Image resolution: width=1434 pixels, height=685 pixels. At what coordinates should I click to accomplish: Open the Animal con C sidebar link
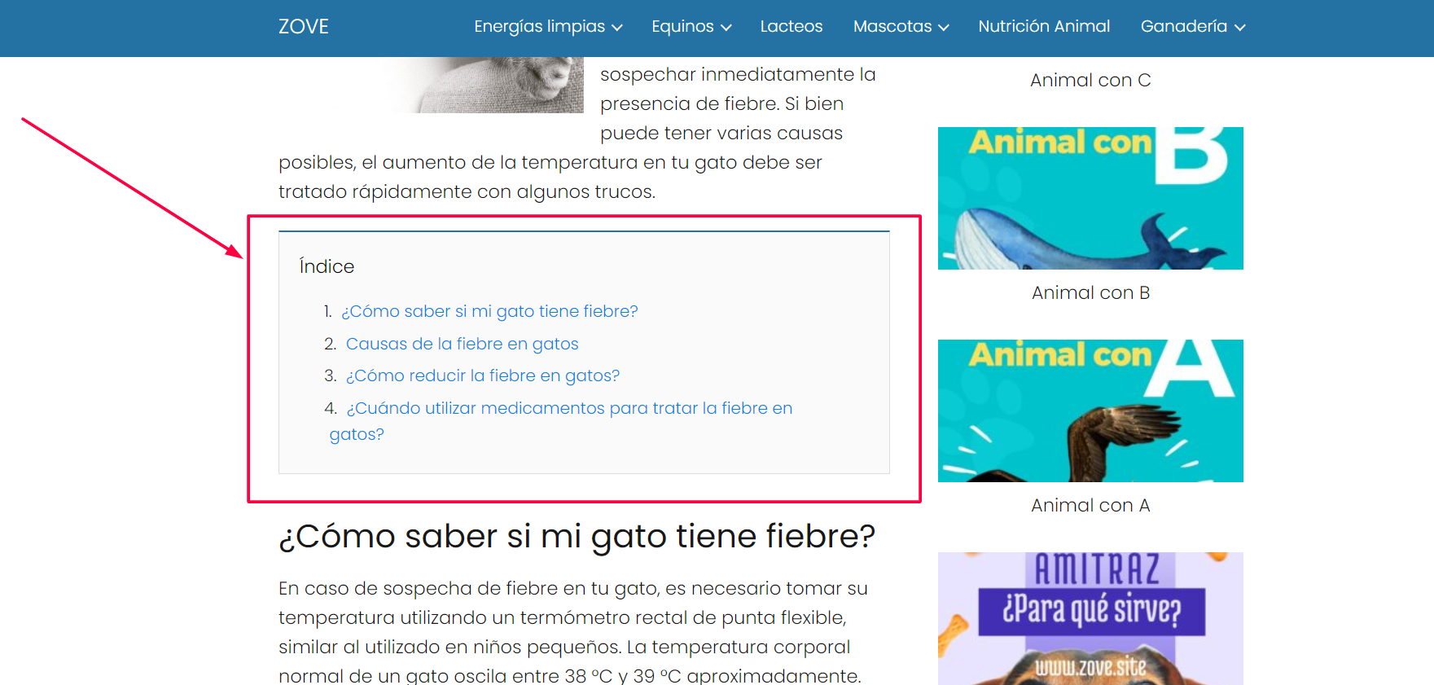tap(1090, 80)
